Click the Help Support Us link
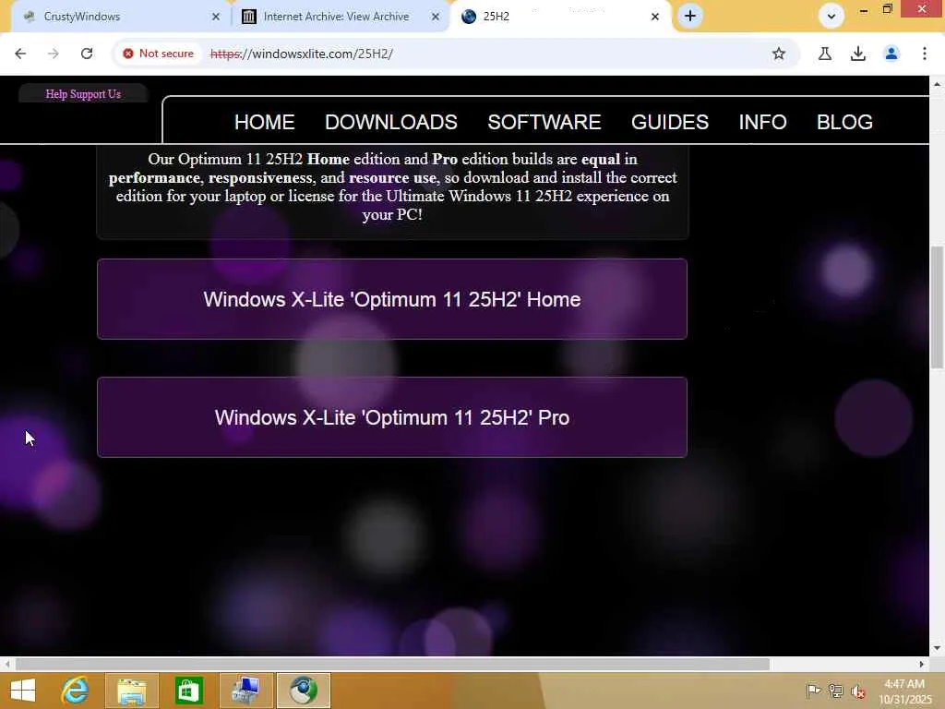 pos(83,94)
